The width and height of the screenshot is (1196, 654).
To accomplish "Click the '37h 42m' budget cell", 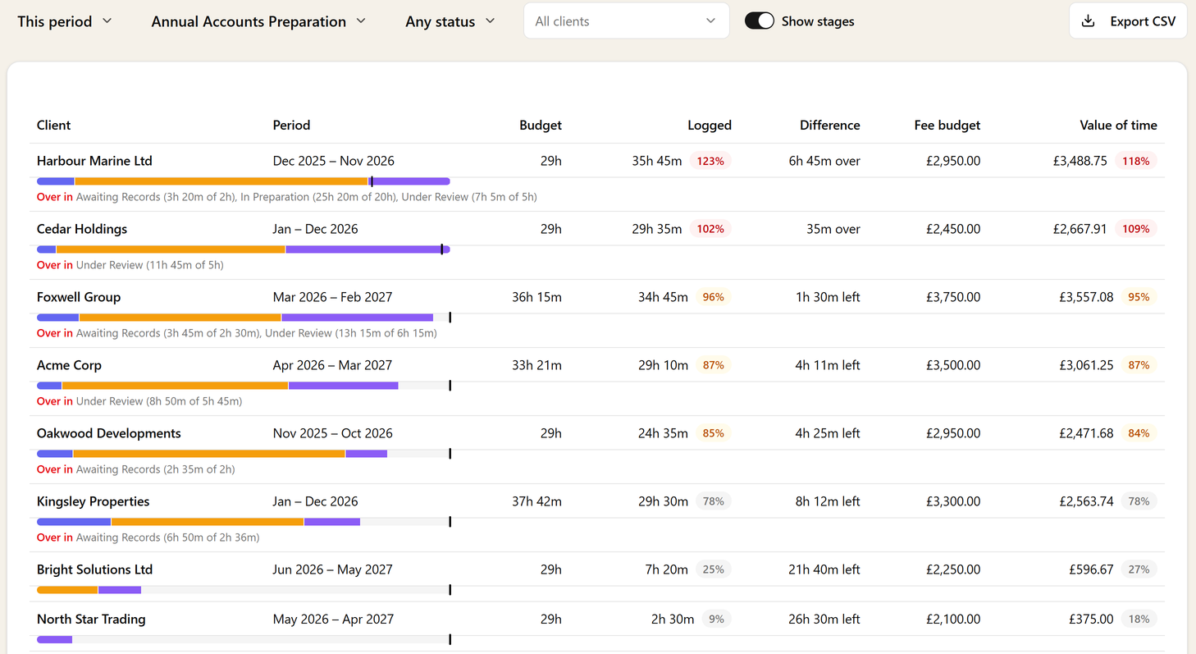I will pos(536,501).
